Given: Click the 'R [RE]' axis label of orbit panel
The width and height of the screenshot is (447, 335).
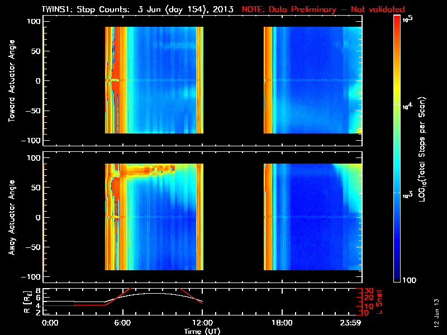Looking at the screenshot, I should click(x=27, y=302).
